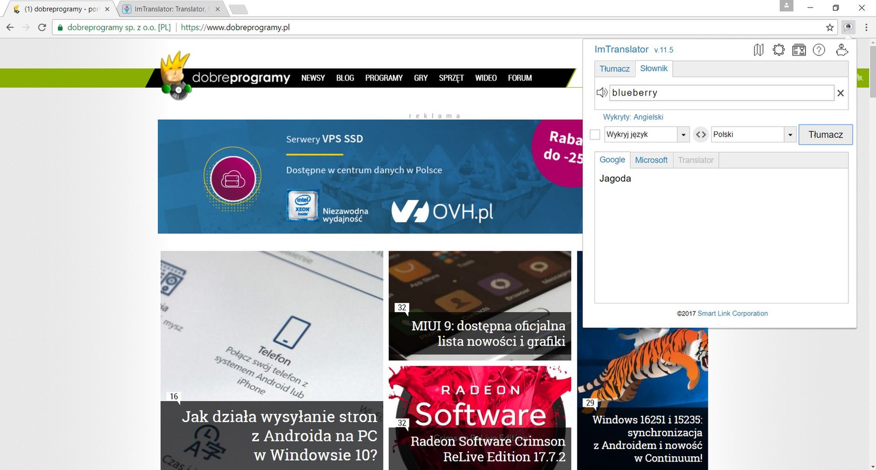Open a new browser tab
876x470 pixels.
(x=238, y=9)
